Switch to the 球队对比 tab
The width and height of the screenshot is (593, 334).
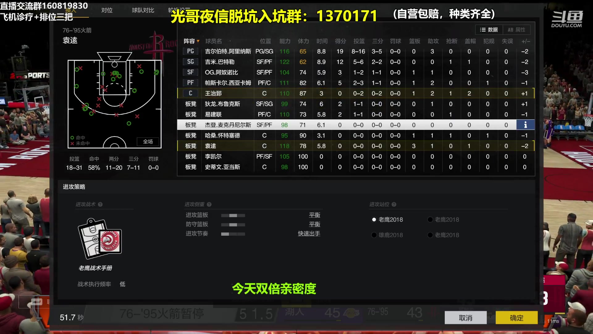tap(142, 10)
